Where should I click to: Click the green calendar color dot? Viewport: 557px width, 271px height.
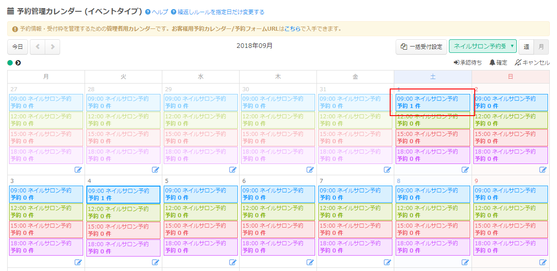10,63
